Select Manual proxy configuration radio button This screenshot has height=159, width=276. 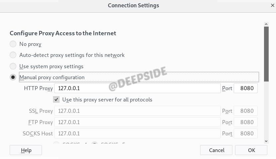coord(13,77)
